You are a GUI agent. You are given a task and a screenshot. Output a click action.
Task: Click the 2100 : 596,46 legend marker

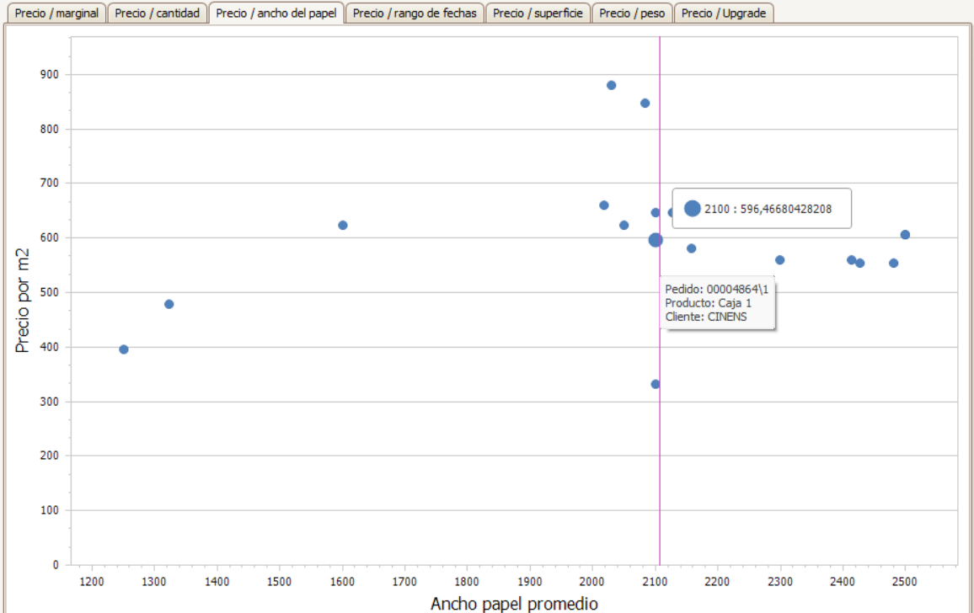[693, 209]
